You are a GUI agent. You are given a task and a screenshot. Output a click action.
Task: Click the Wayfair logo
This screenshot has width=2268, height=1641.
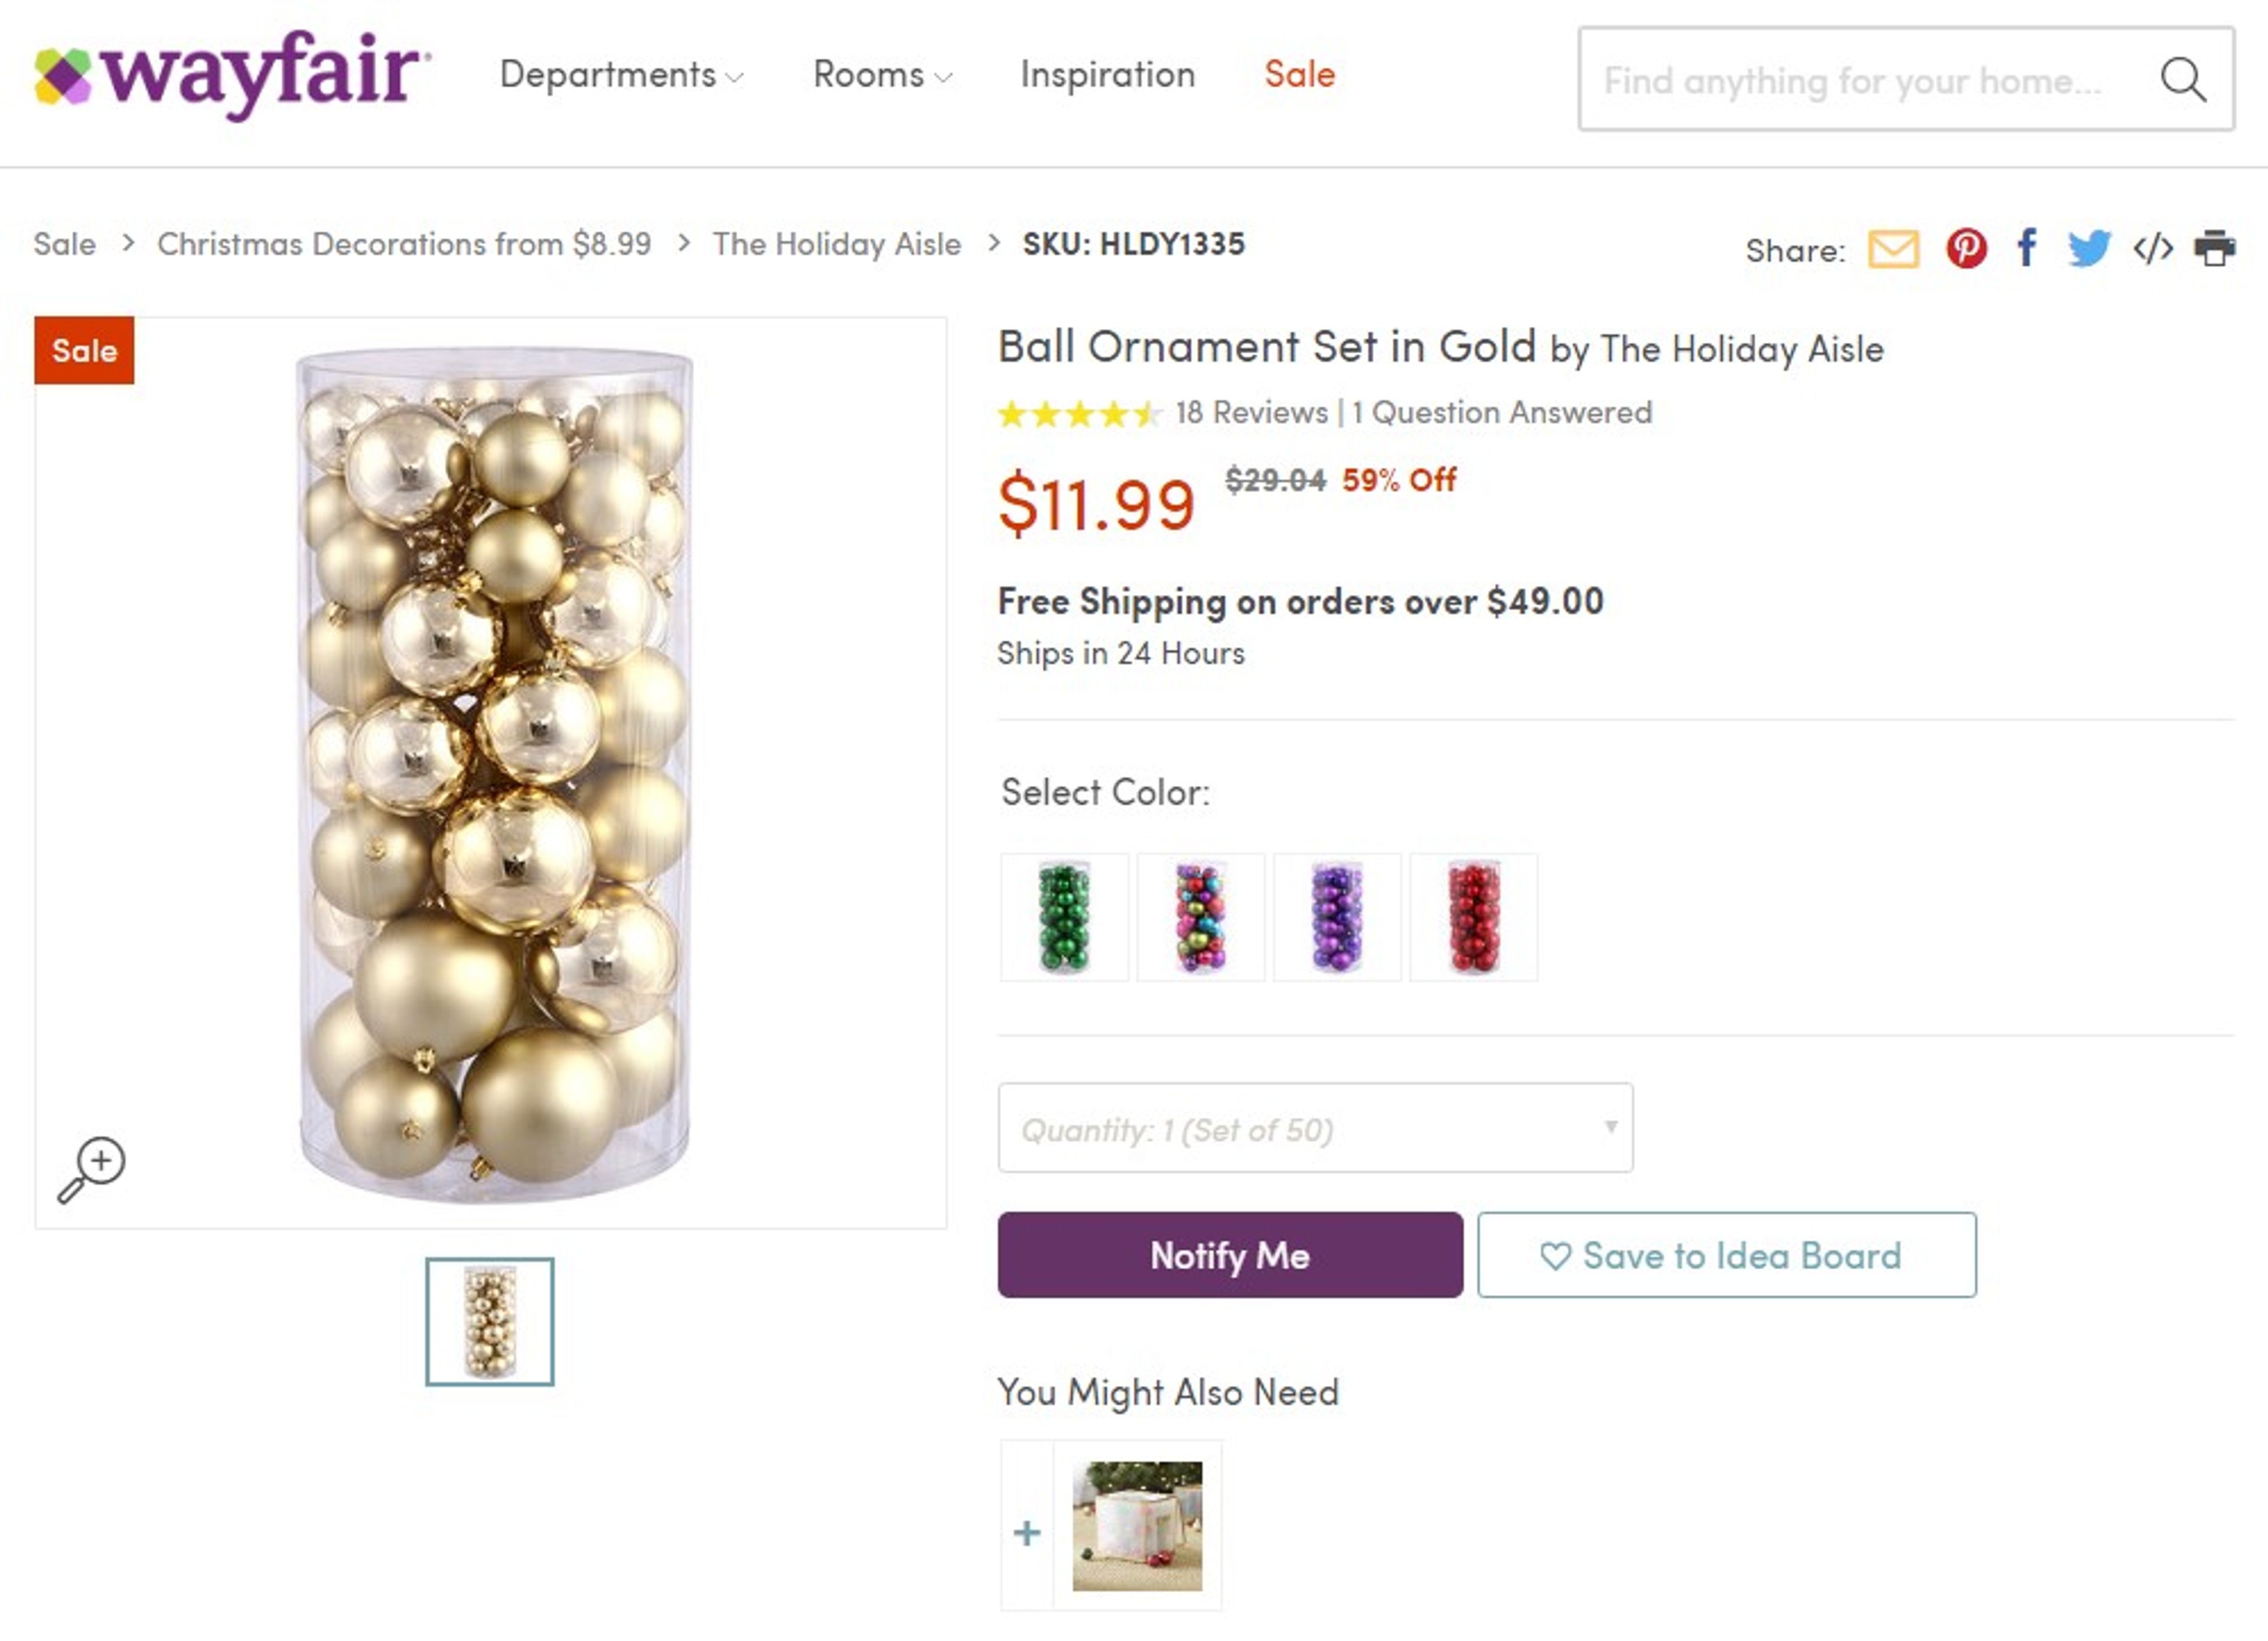228,73
